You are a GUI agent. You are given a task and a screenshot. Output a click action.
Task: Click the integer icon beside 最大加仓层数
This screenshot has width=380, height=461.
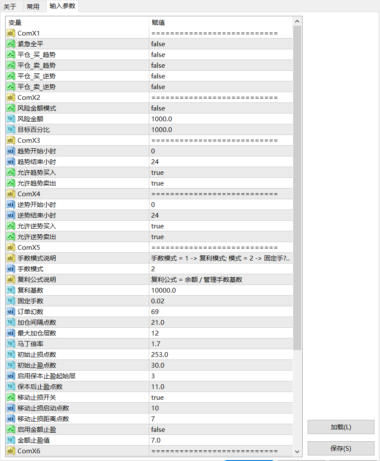pos(11,333)
